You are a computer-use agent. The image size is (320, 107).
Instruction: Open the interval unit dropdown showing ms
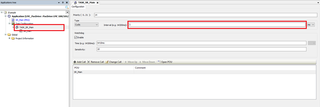[311, 24]
